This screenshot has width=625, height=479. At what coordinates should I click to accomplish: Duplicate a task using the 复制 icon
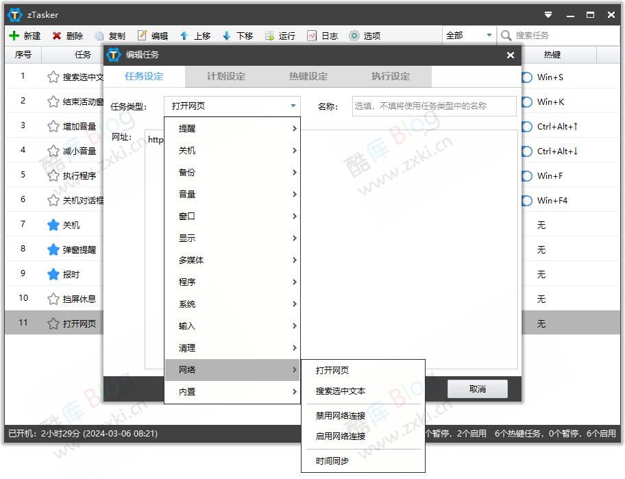point(111,35)
